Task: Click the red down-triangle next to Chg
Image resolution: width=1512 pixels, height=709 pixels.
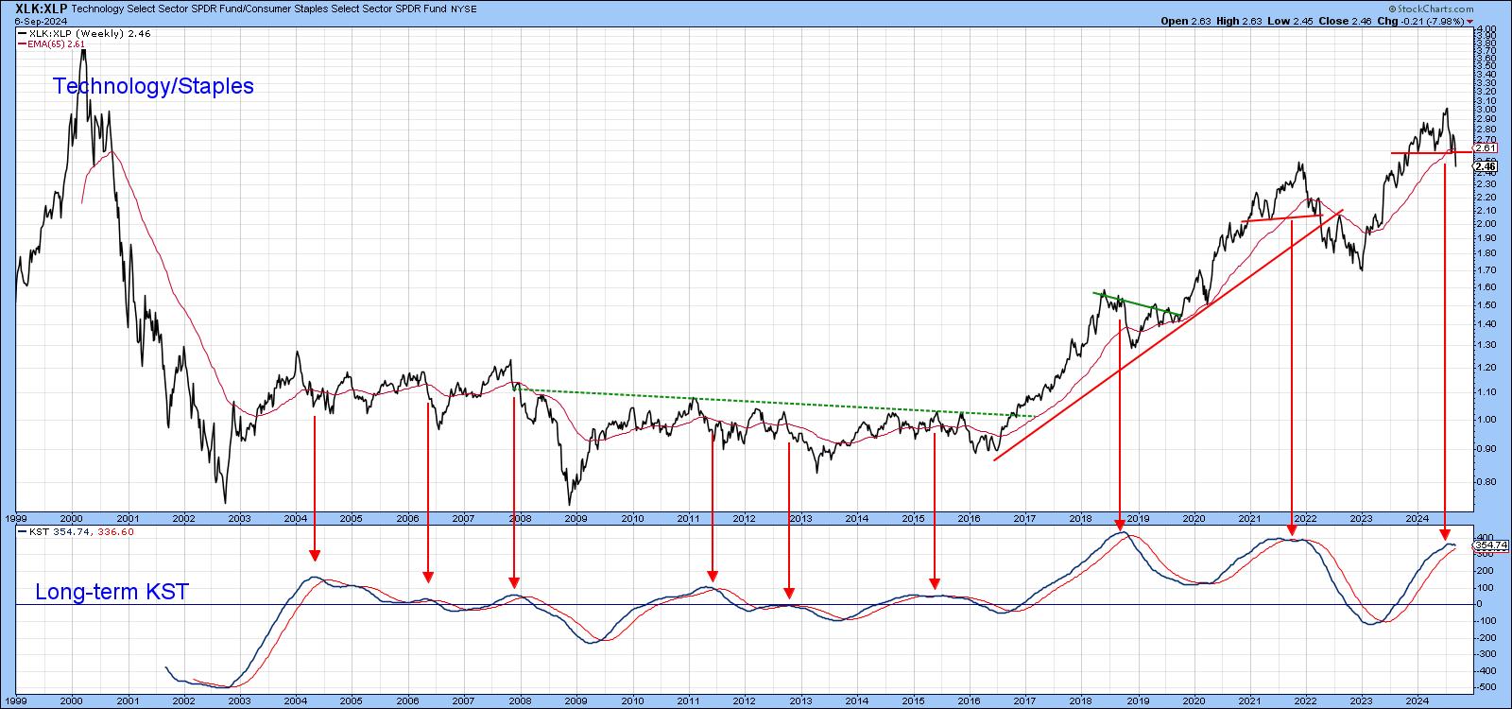Action: point(1469,21)
